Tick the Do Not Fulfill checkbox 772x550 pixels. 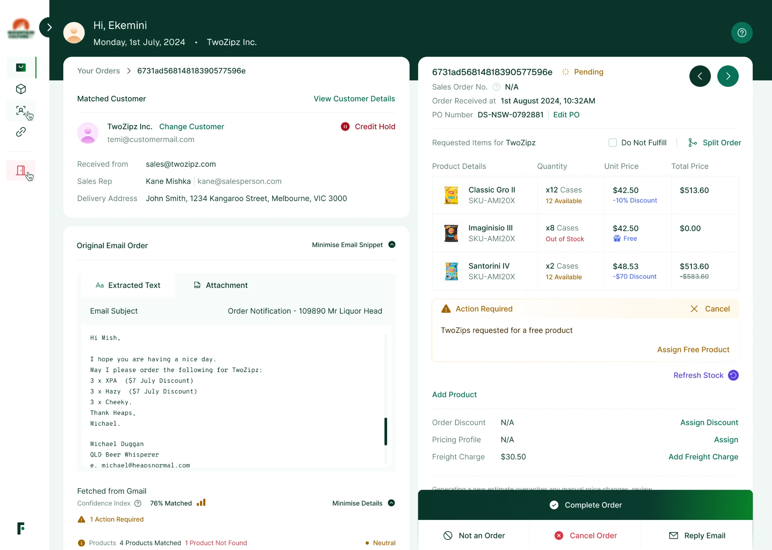point(613,143)
